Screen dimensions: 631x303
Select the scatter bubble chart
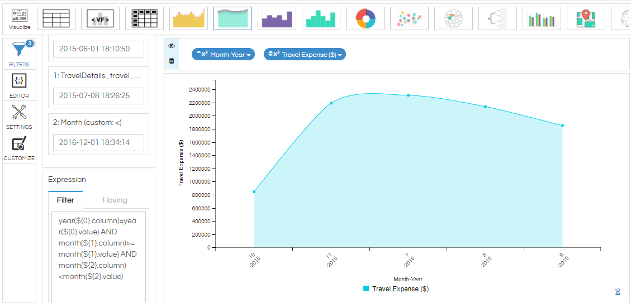(409, 18)
